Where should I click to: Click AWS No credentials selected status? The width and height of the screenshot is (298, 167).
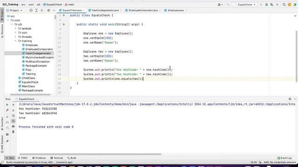[279, 162]
